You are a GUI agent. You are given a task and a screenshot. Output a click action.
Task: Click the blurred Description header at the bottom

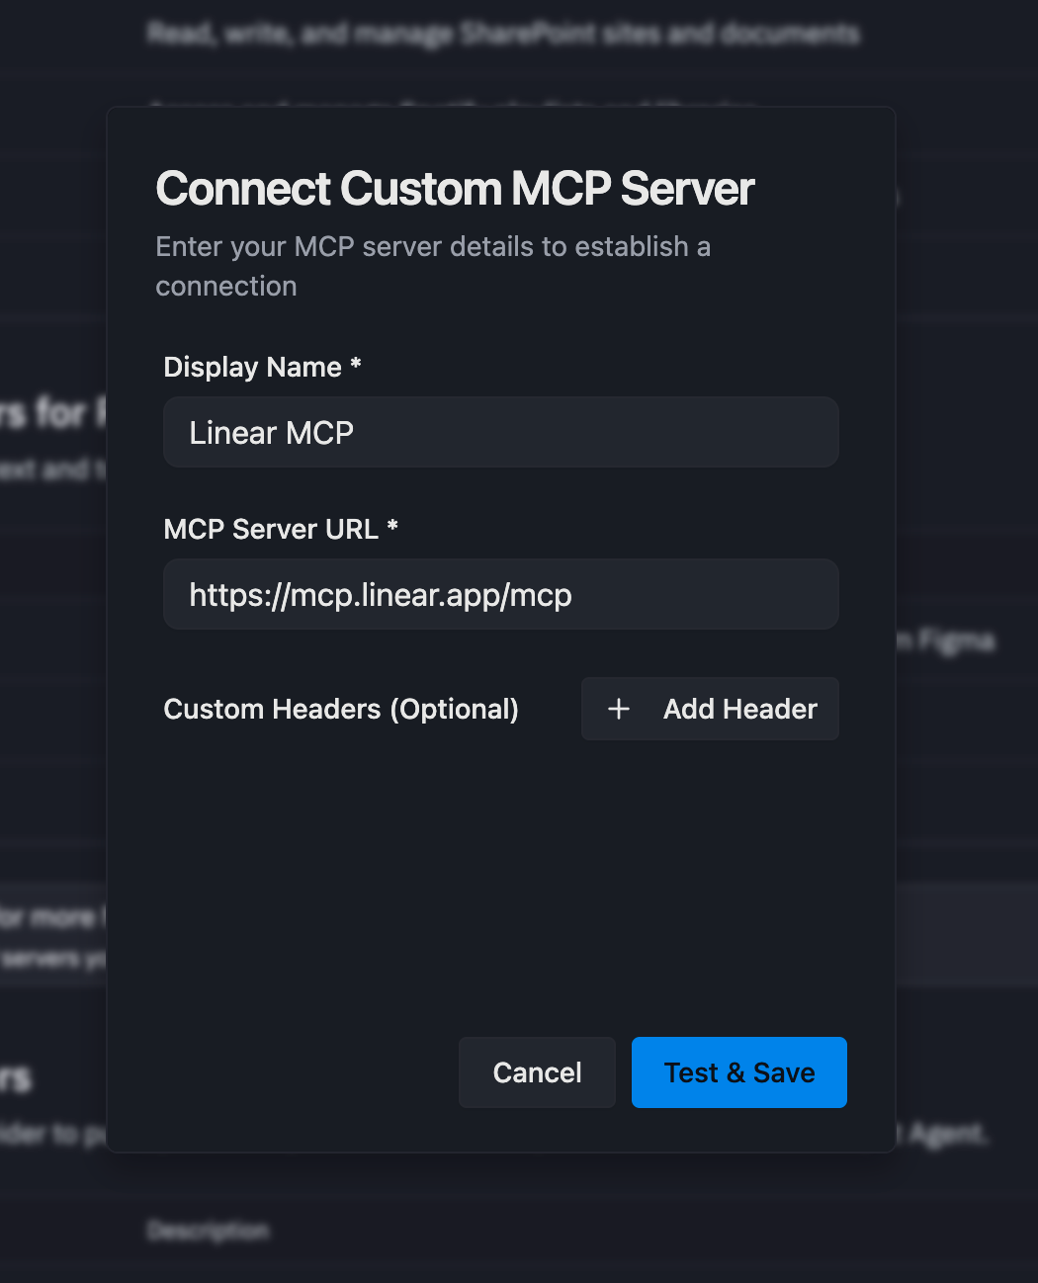pos(208,1231)
